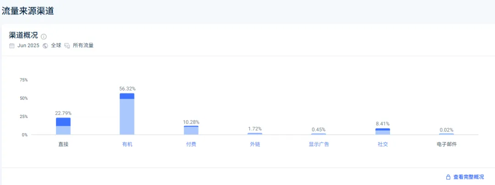Click the globe icon before 全球
The width and height of the screenshot is (495, 185).
pos(45,45)
